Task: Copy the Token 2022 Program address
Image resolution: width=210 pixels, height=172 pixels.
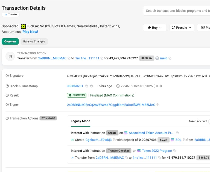Action: point(175,151)
